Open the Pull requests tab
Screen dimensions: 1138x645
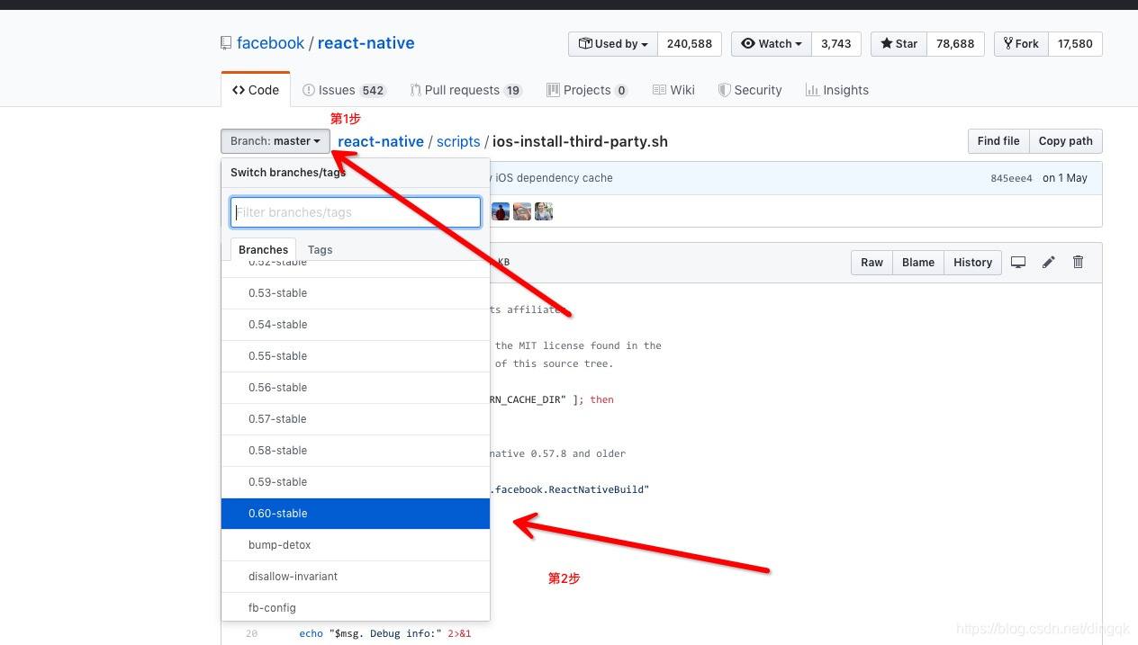pos(465,90)
